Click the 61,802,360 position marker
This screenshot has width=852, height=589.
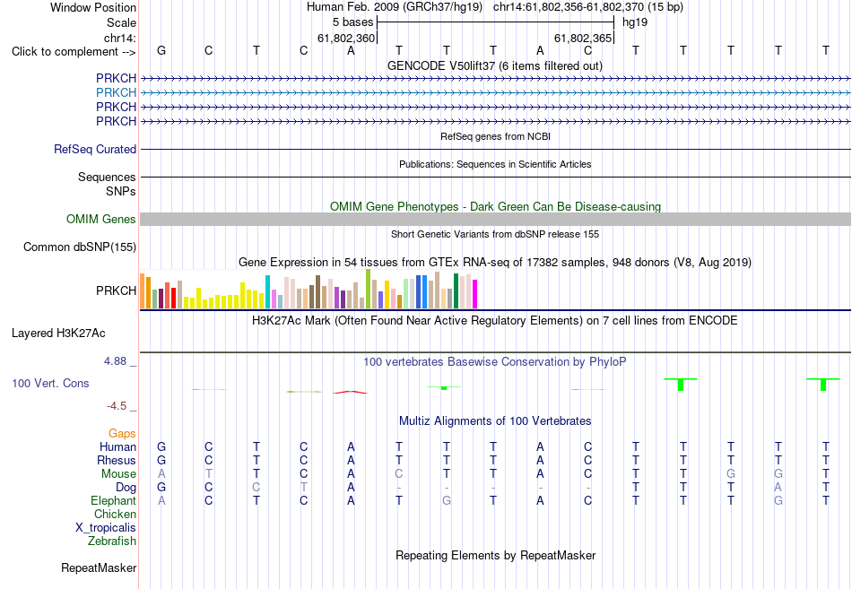point(346,38)
